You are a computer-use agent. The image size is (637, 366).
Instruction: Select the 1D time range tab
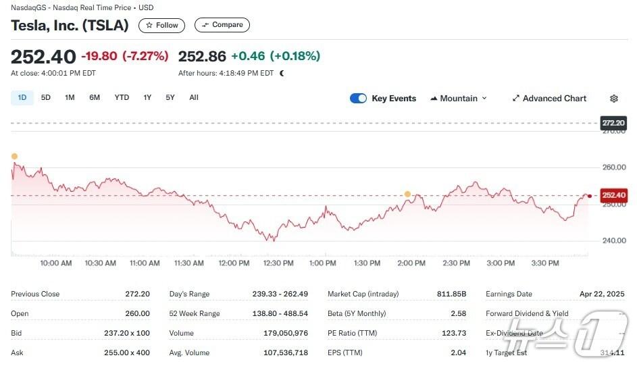coord(22,98)
